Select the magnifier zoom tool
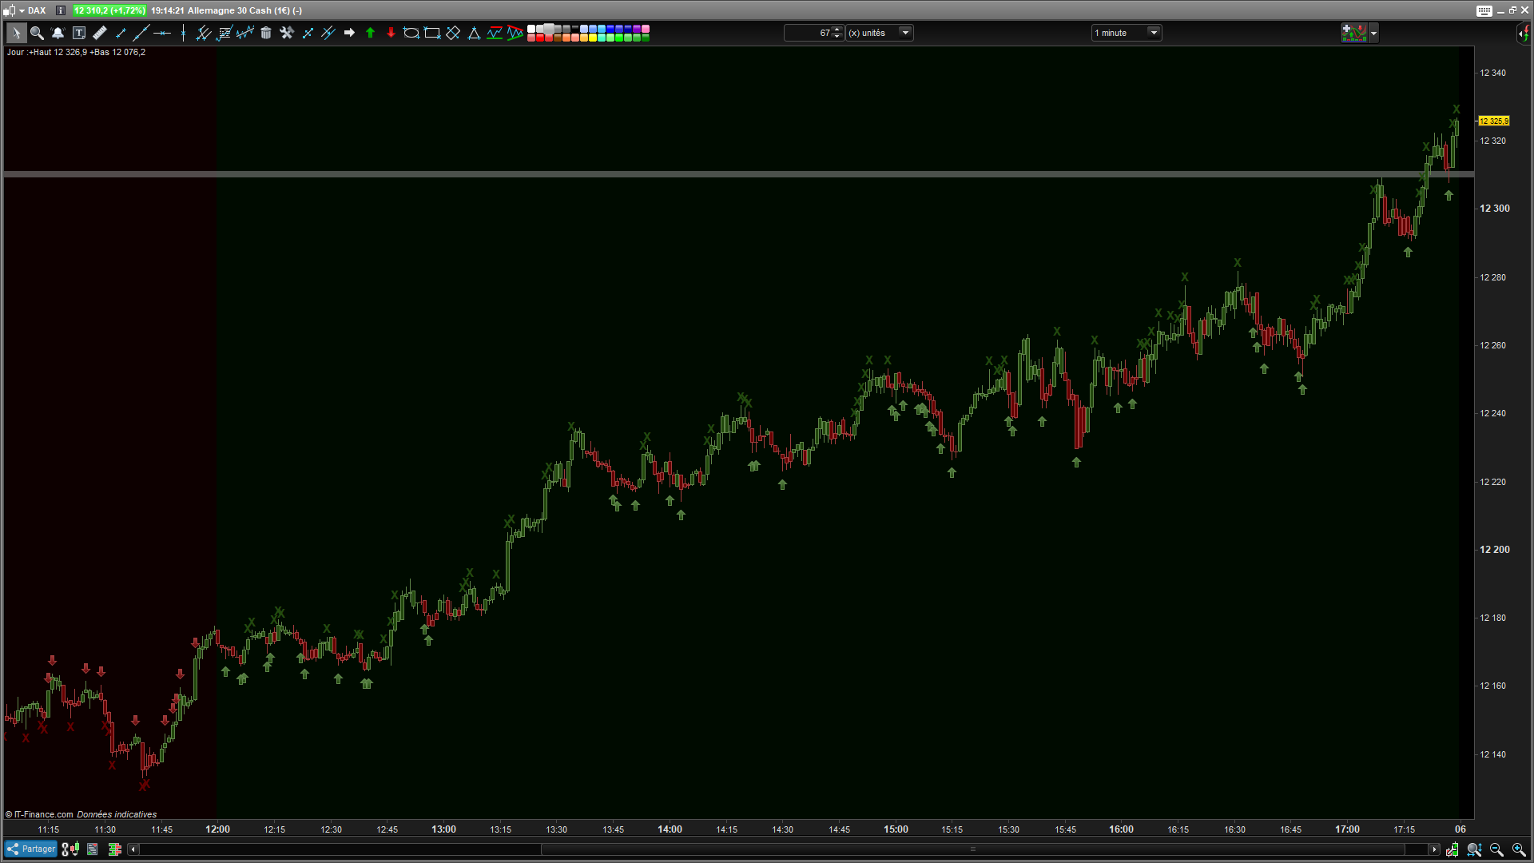Screen dimensions: 1534x863 coord(37,33)
